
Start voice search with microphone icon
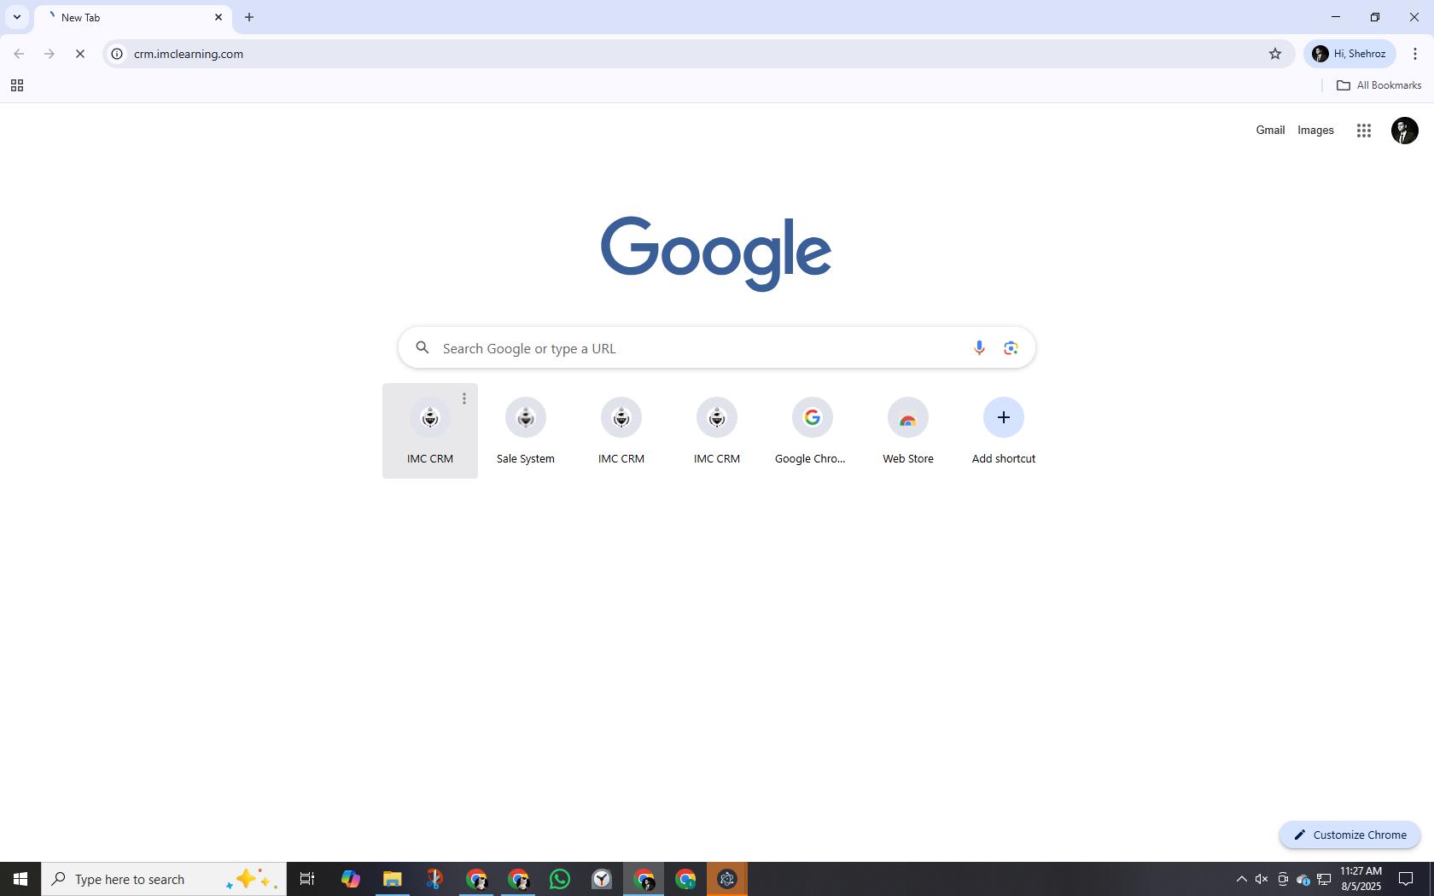click(x=979, y=348)
